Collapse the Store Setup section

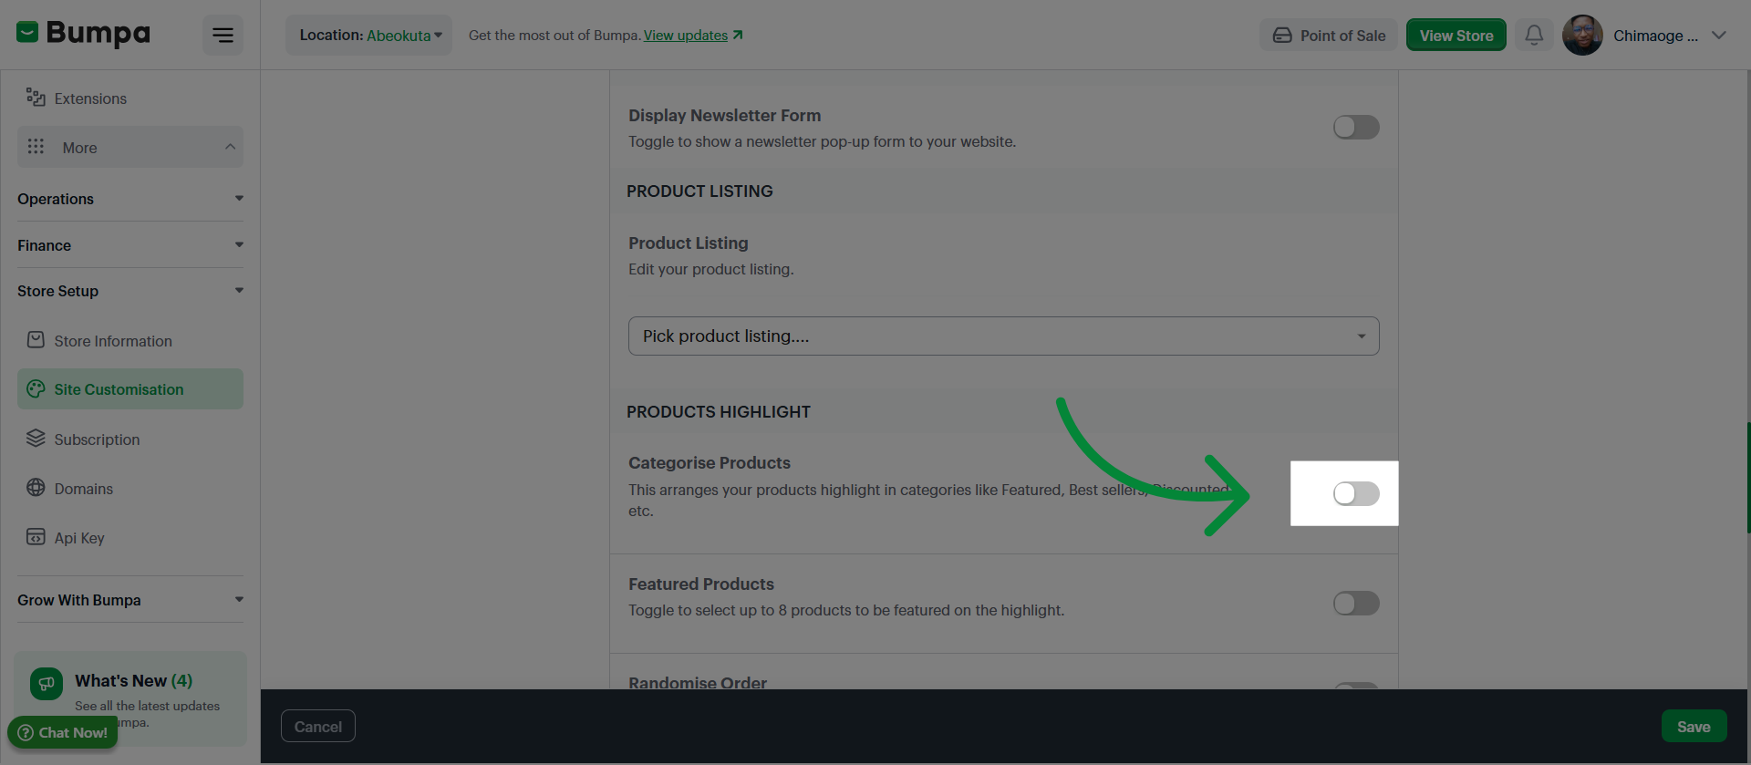point(130,291)
